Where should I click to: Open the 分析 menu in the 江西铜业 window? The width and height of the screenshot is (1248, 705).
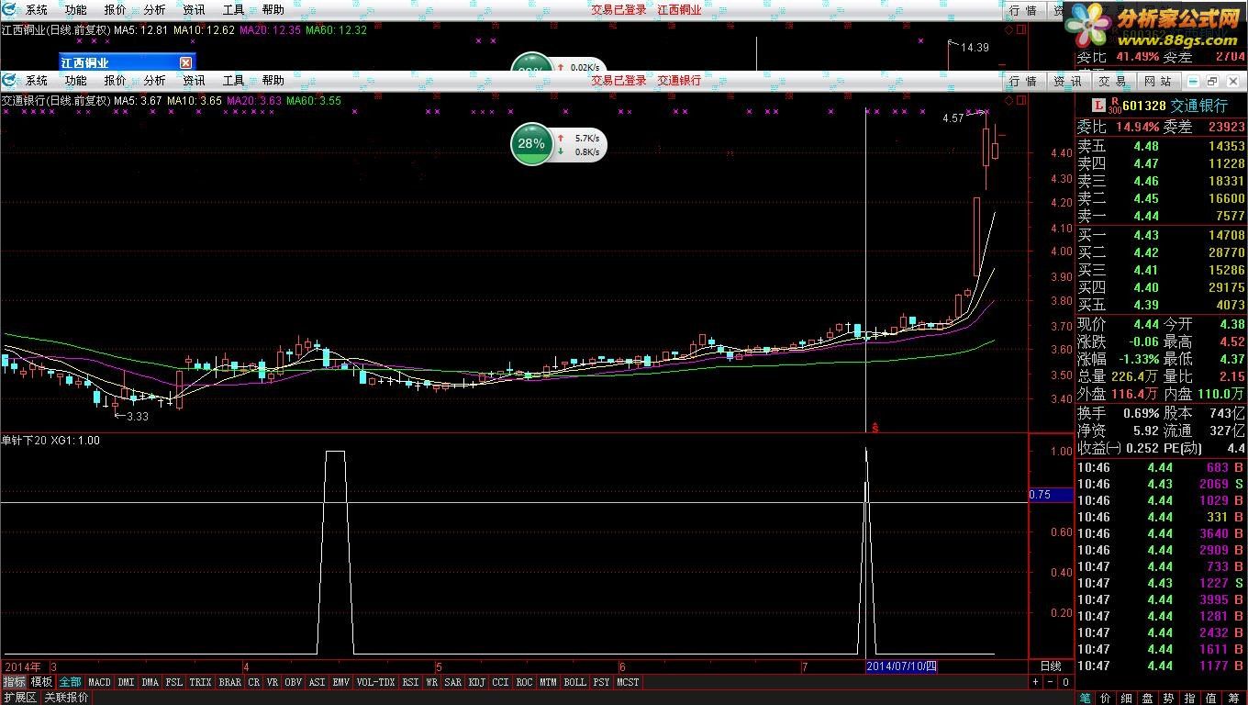(x=155, y=10)
